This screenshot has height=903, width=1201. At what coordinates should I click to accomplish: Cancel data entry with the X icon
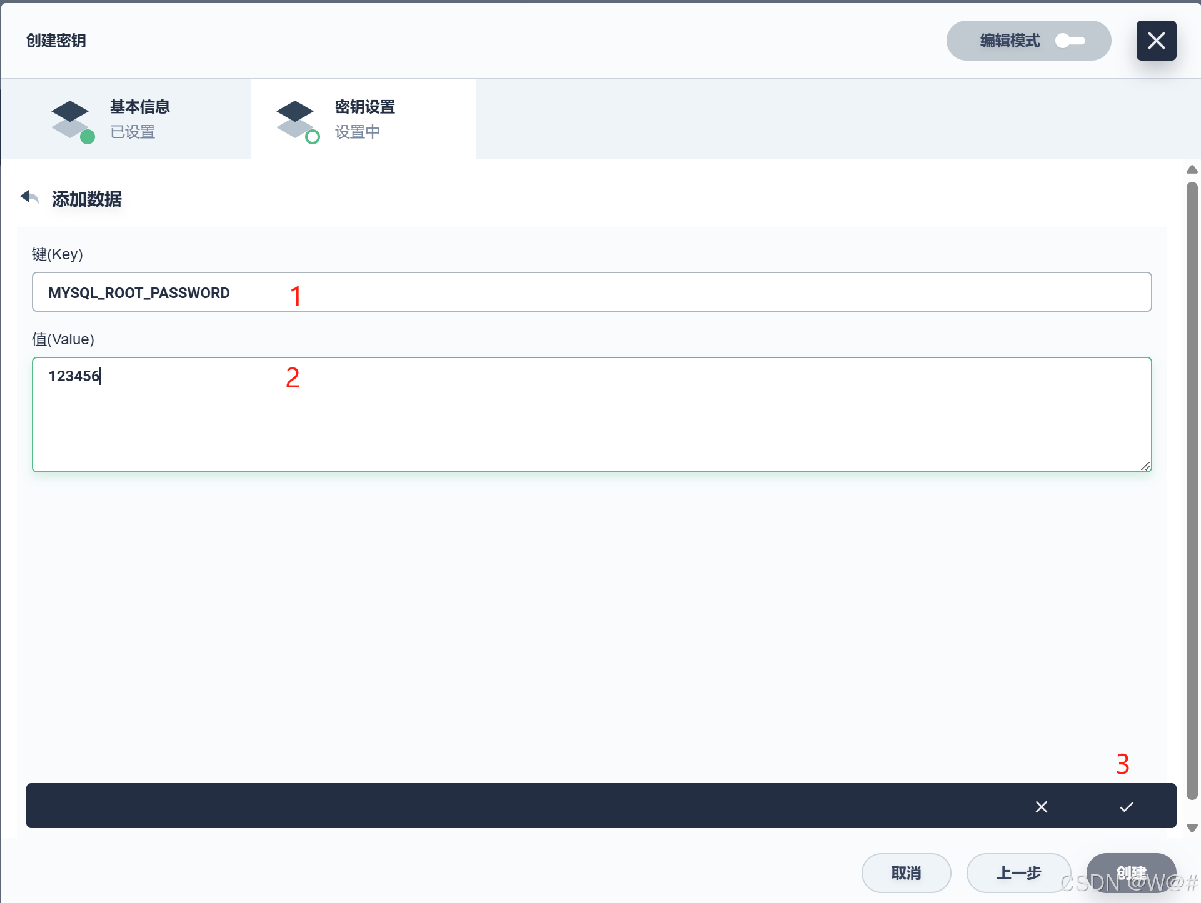tap(1042, 807)
